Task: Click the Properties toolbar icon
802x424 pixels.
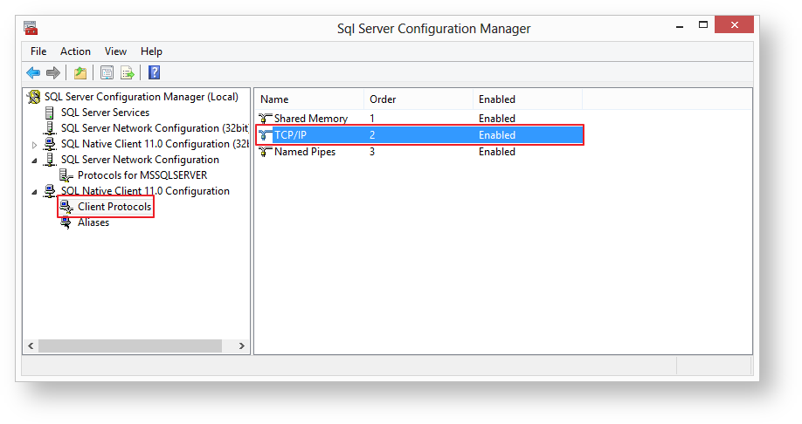Action: click(x=107, y=73)
